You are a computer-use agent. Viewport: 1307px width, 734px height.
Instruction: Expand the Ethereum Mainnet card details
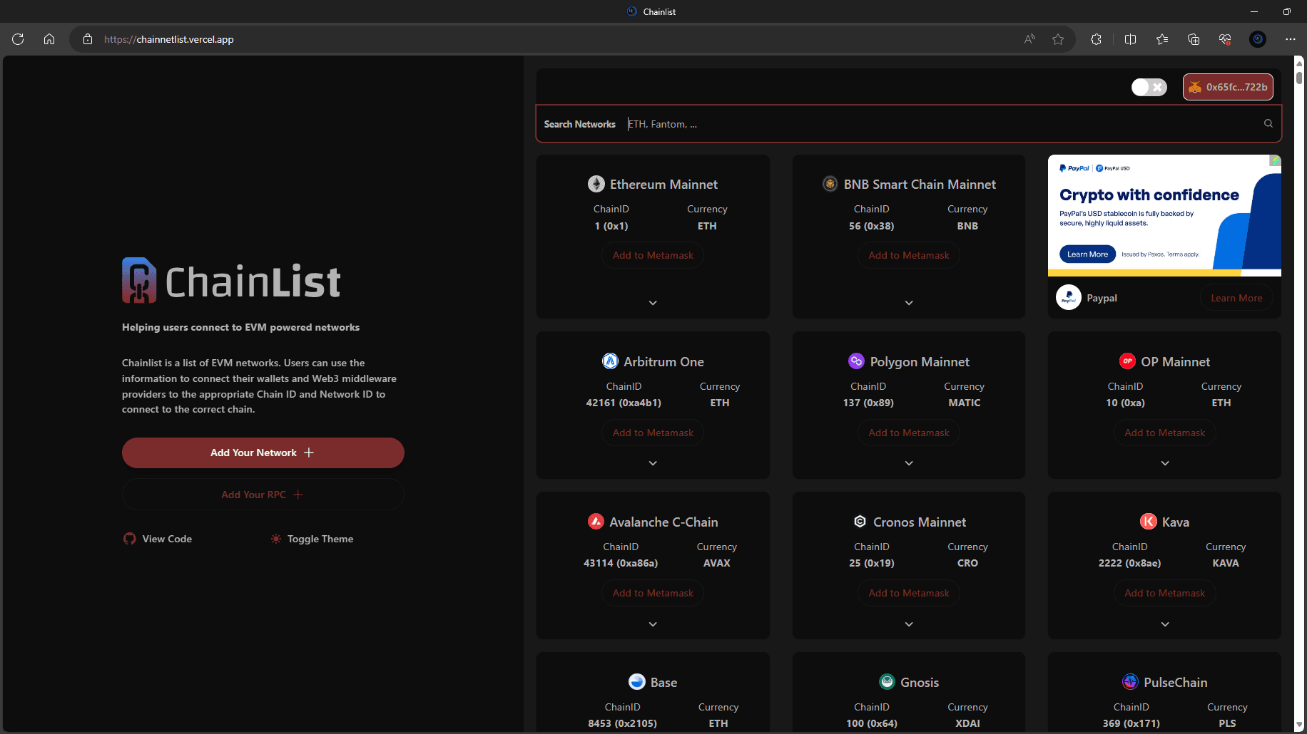click(652, 302)
